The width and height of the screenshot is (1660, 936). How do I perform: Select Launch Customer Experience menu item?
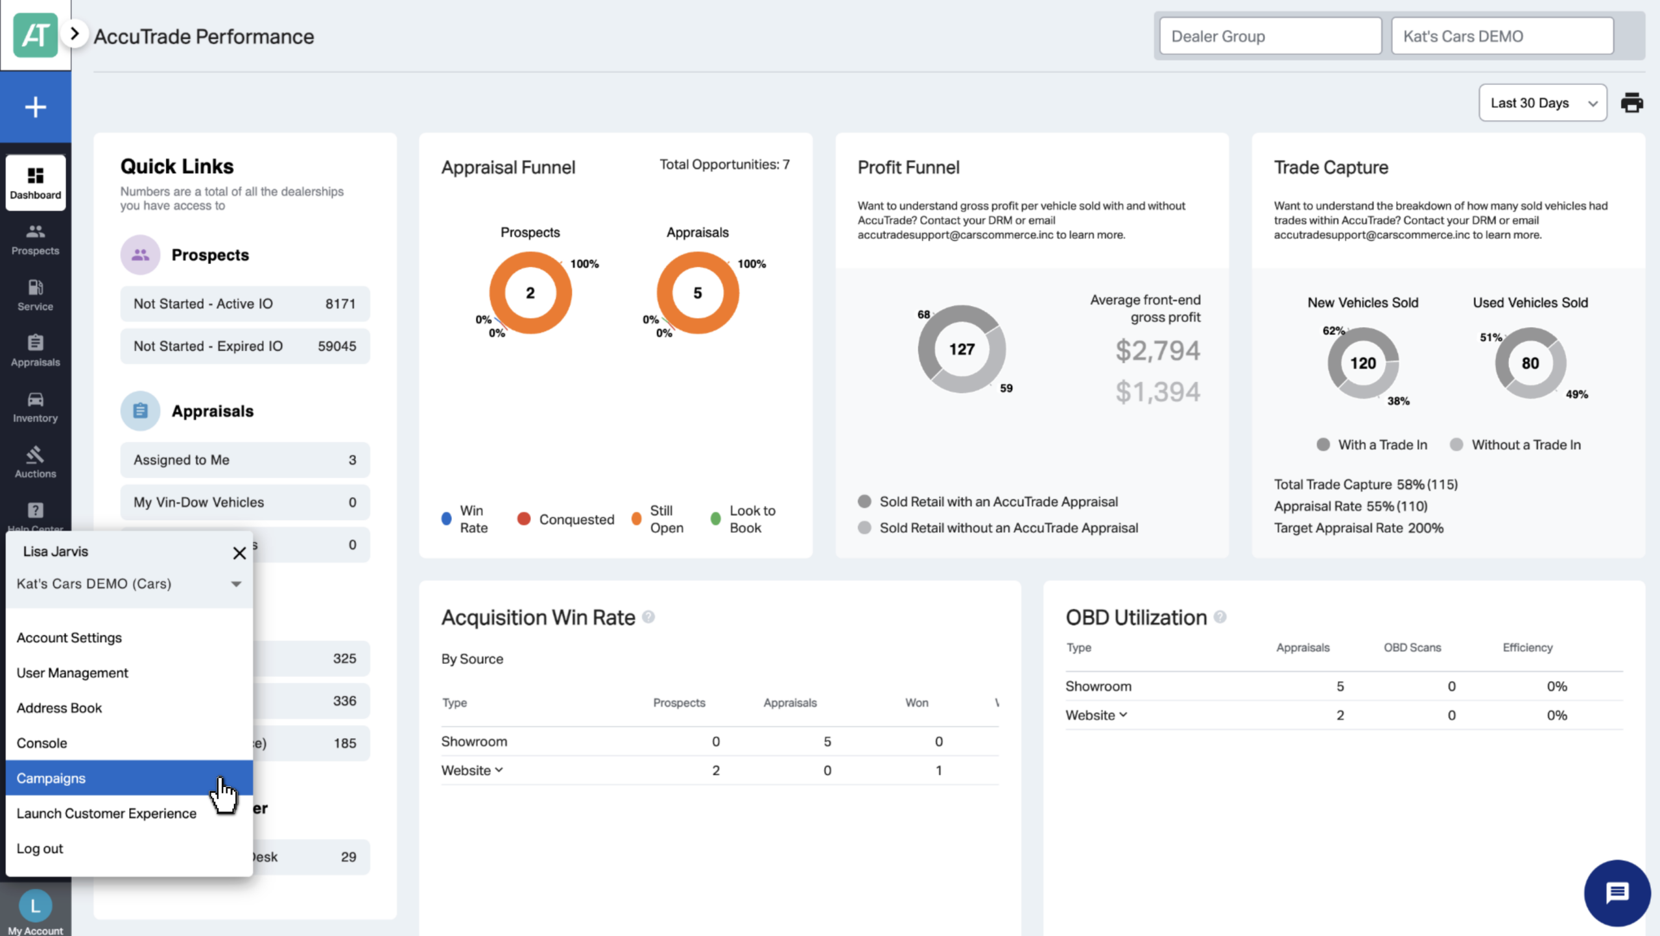pyautogui.click(x=129, y=813)
